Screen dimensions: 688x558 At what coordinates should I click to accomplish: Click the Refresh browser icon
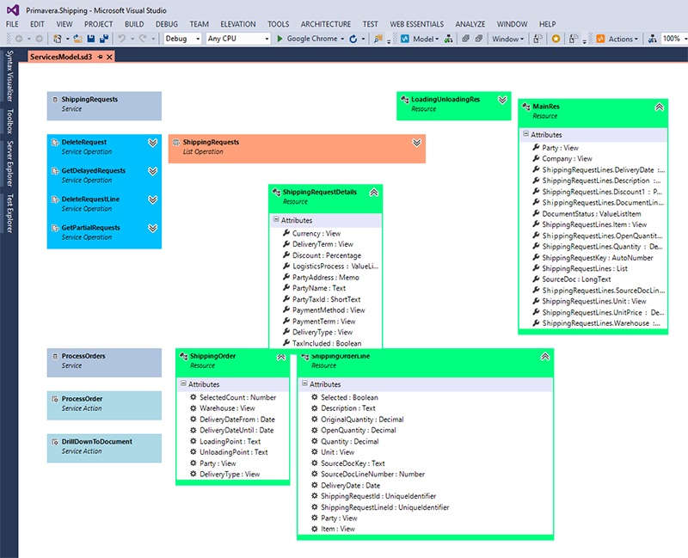coord(353,39)
